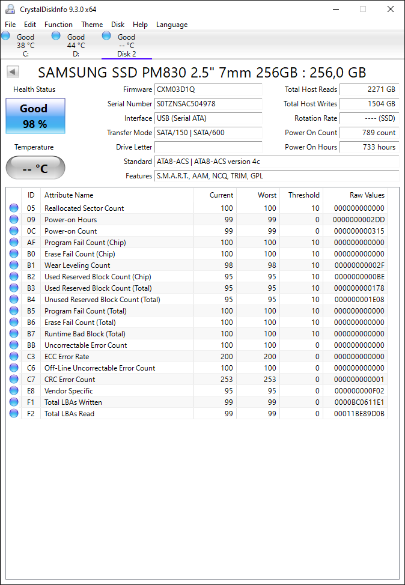405x585 pixels.
Task: Open the Language menu
Action: point(172,25)
